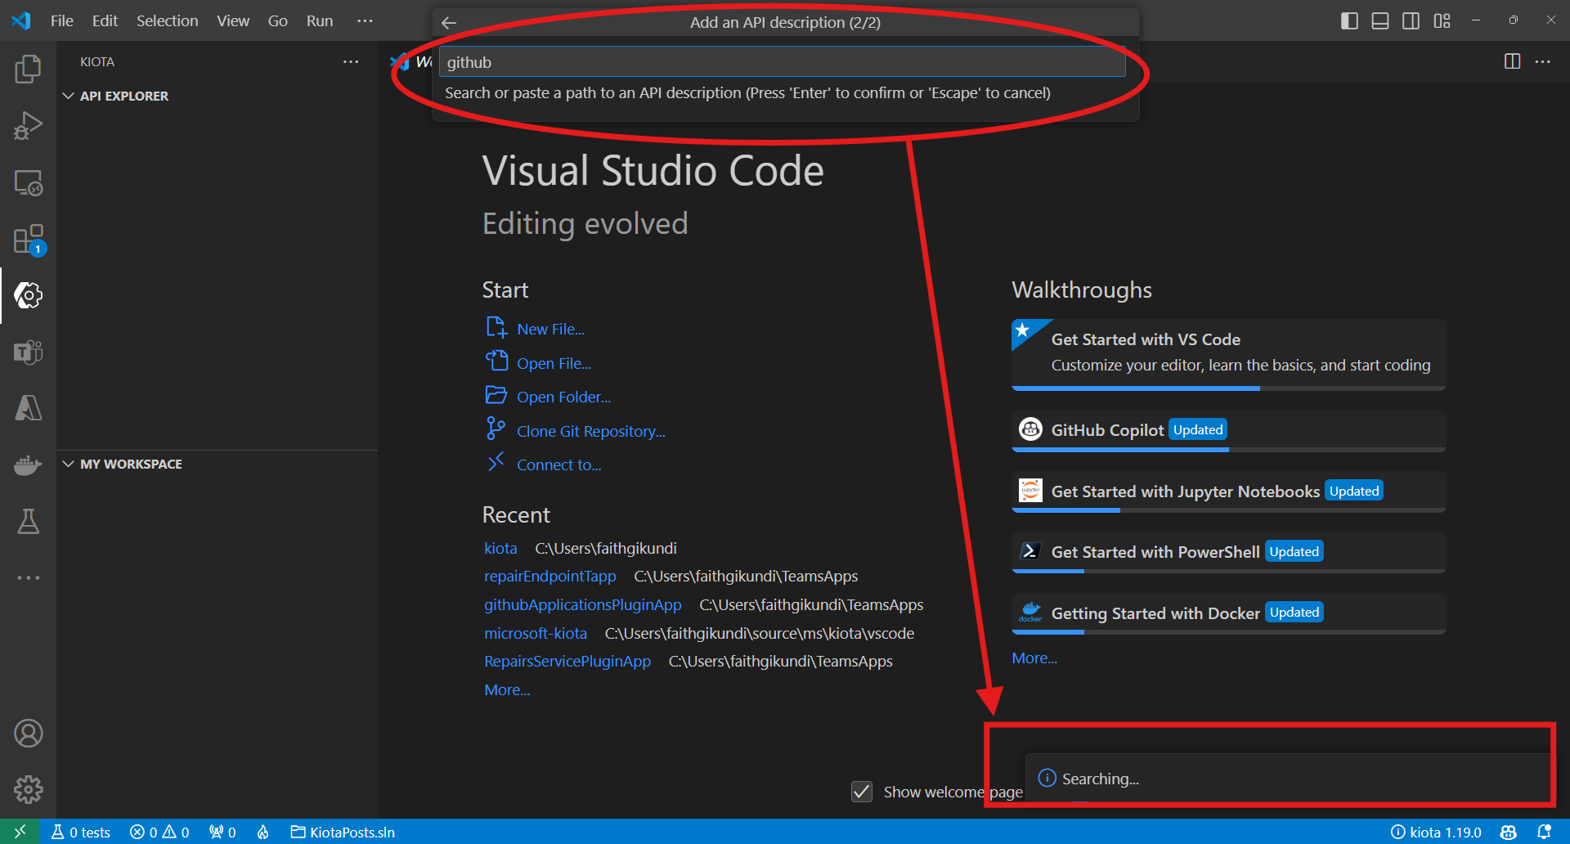1570x844 pixels.
Task: Open Kiota panel Views and More Actions
Action: tap(351, 62)
